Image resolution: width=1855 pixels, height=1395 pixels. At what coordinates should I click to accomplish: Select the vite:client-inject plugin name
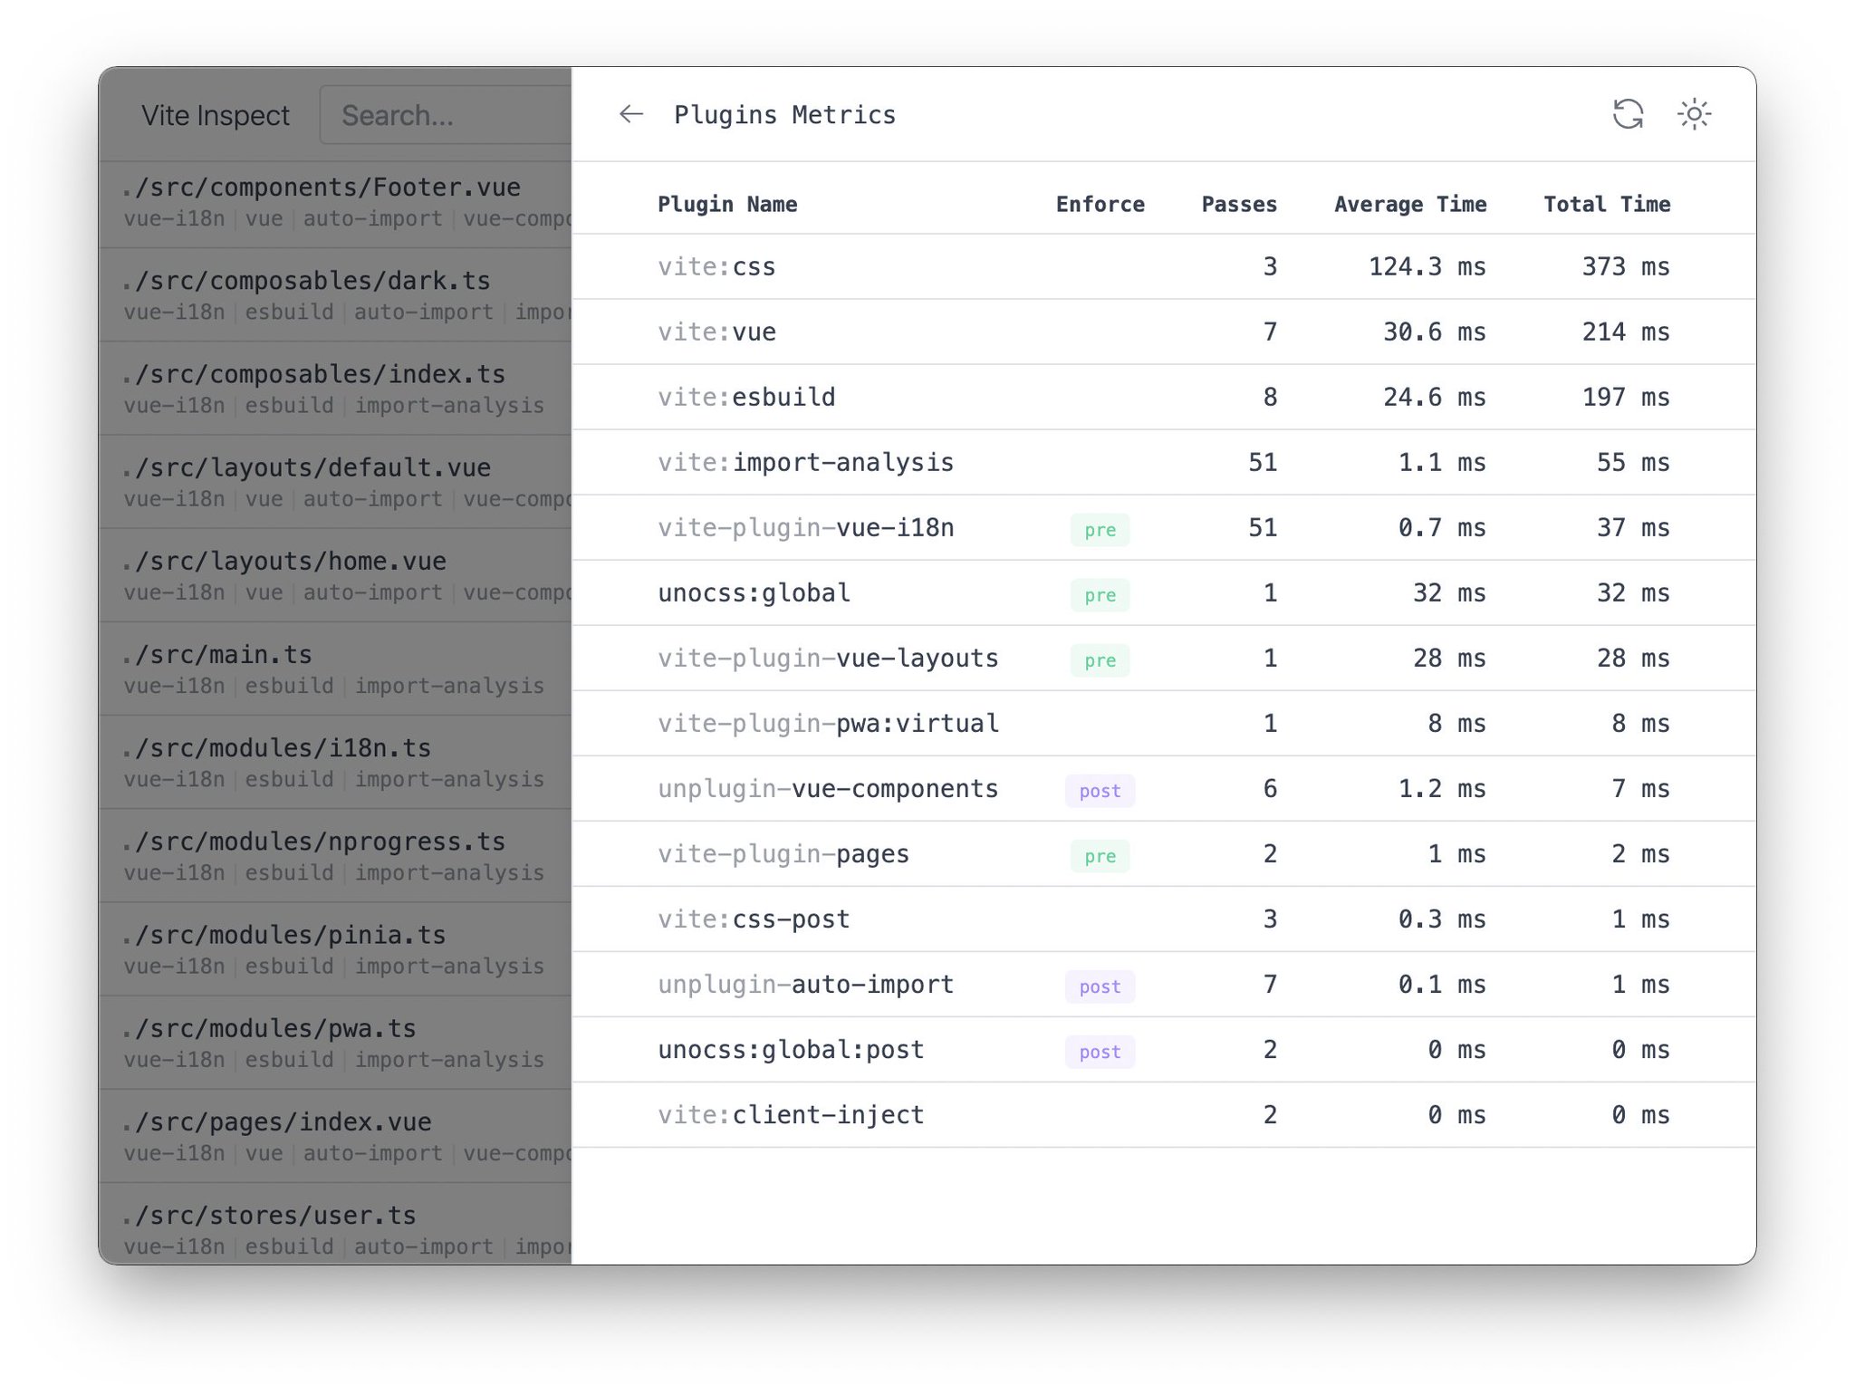pos(791,1114)
